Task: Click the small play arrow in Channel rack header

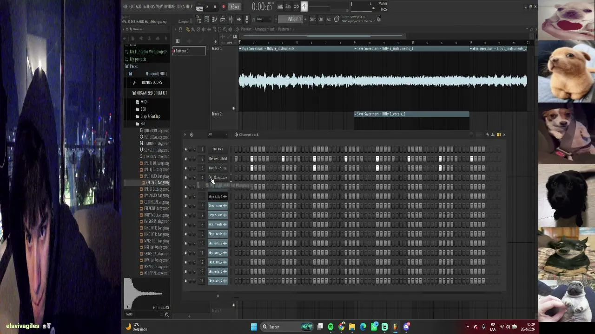Action: pos(185,135)
